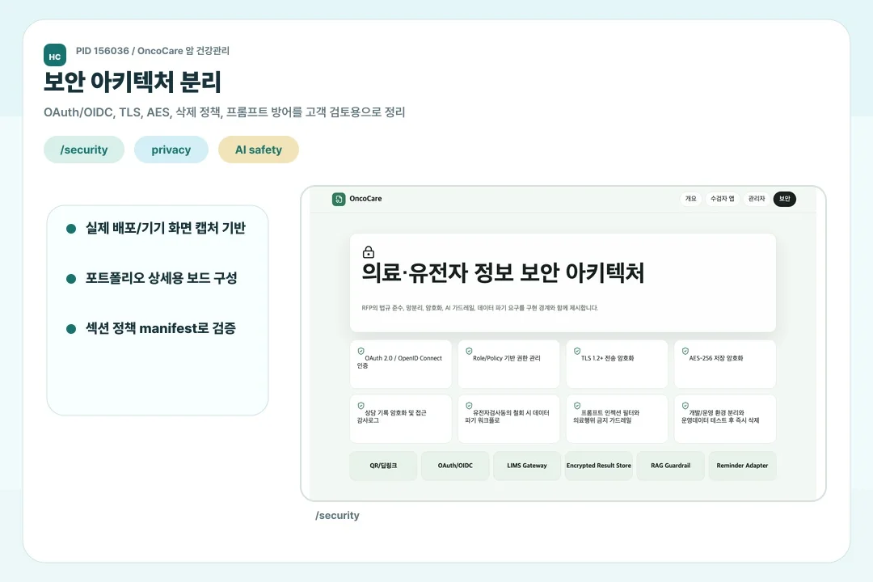
Task: Click the HC logo badge
Action: point(55,55)
